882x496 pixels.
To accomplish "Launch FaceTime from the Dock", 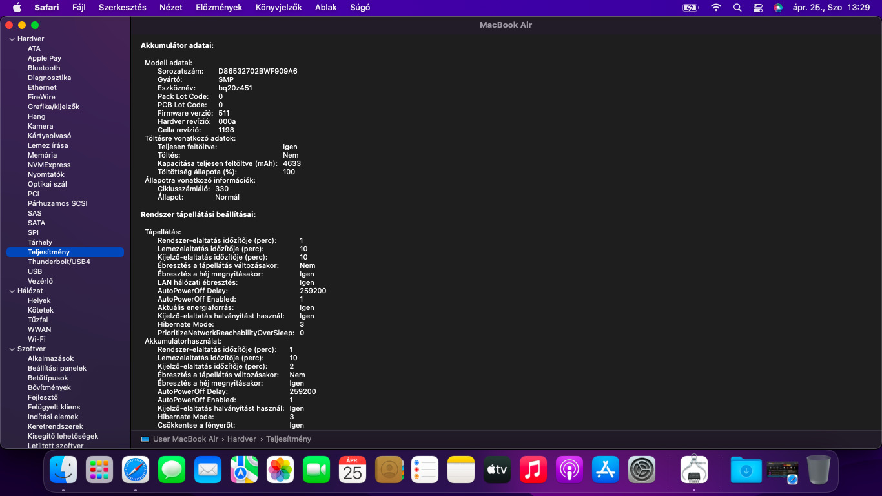I will pyautogui.click(x=316, y=470).
